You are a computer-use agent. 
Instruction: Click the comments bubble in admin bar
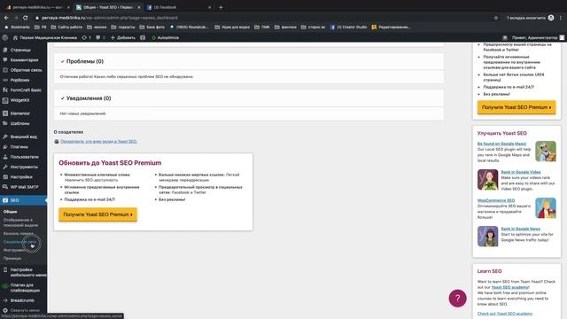click(x=100, y=37)
